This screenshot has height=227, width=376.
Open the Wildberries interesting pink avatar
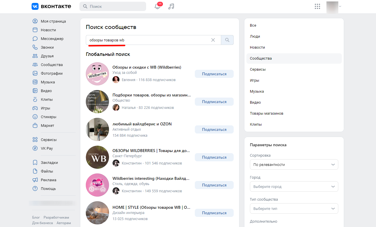click(97, 185)
